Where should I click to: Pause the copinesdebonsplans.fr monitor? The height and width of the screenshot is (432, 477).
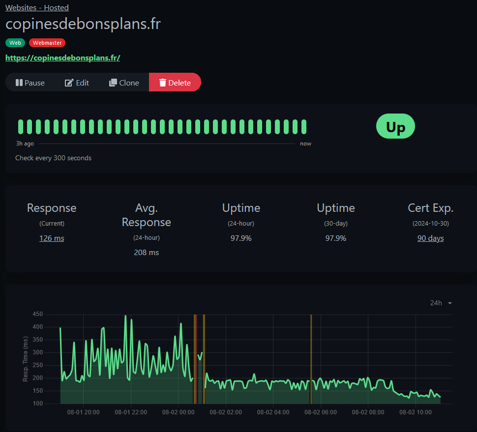[30, 83]
